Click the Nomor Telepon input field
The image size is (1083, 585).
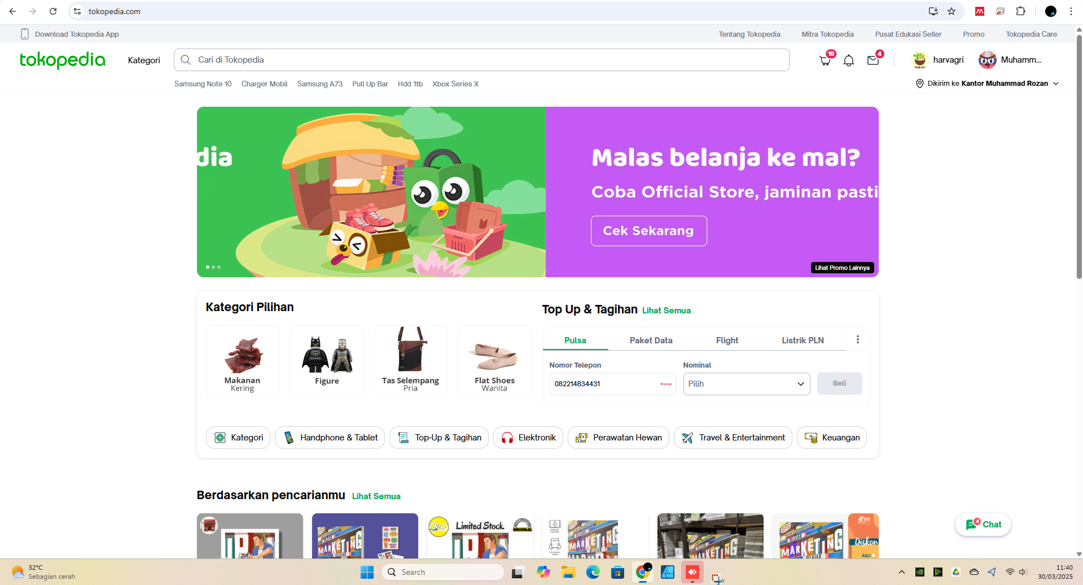[613, 384]
